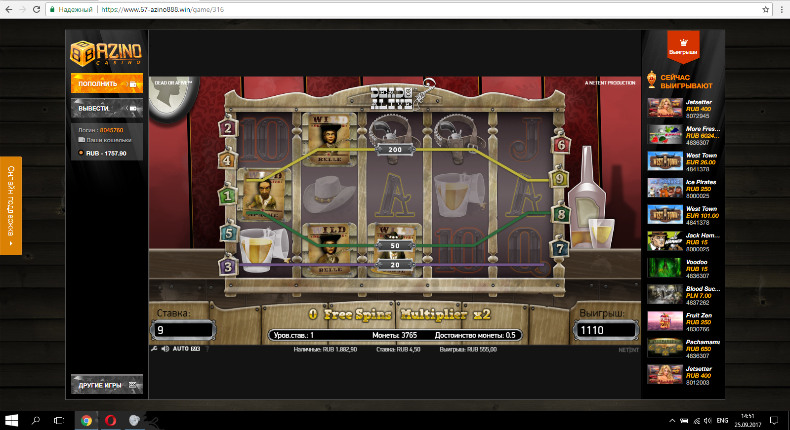Open the Ice Pirates game thumbnail
The width and height of the screenshot is (790, 430).
pos(665,188)
